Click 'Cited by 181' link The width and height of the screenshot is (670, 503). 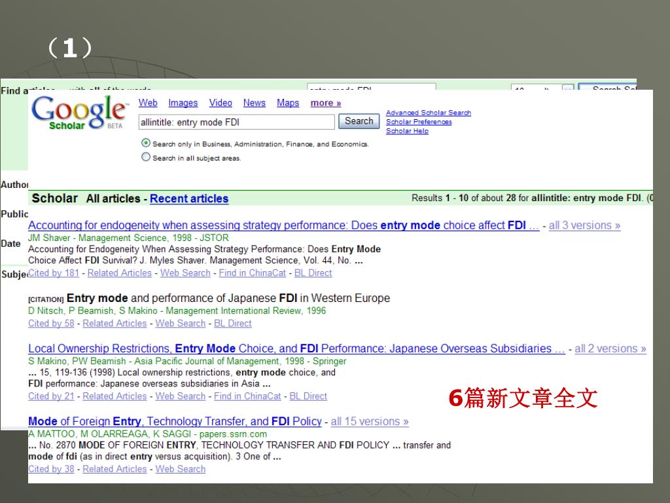click(54, 273)
